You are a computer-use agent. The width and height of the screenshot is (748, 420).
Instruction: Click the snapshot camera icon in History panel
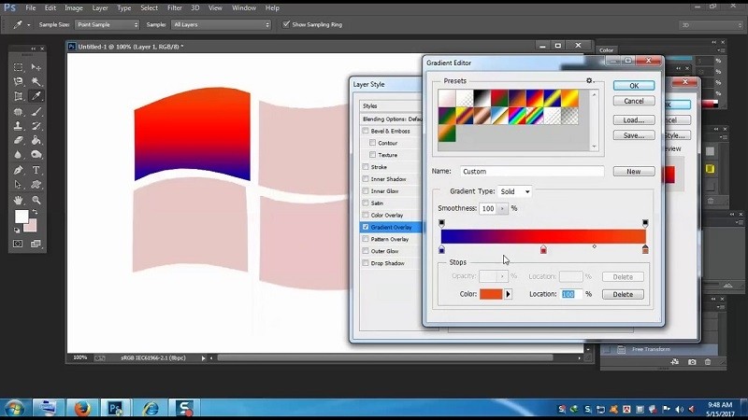pos(692,362)
